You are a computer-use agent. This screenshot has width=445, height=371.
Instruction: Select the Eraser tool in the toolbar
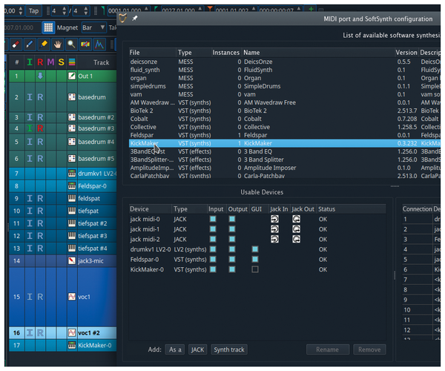16,45
